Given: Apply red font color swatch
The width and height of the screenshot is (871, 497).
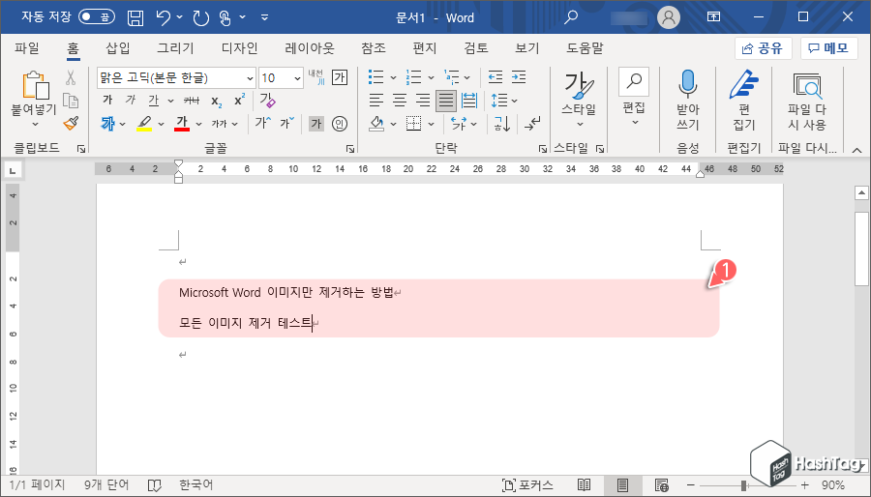Looking at the screenshot, I should (182, 124).
